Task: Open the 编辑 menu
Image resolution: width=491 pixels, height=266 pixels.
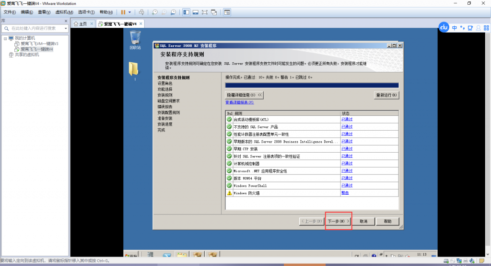Action: tap(27, 12)
